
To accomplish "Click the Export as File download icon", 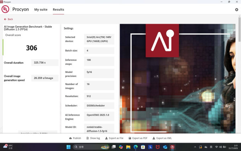I will 106,138.
